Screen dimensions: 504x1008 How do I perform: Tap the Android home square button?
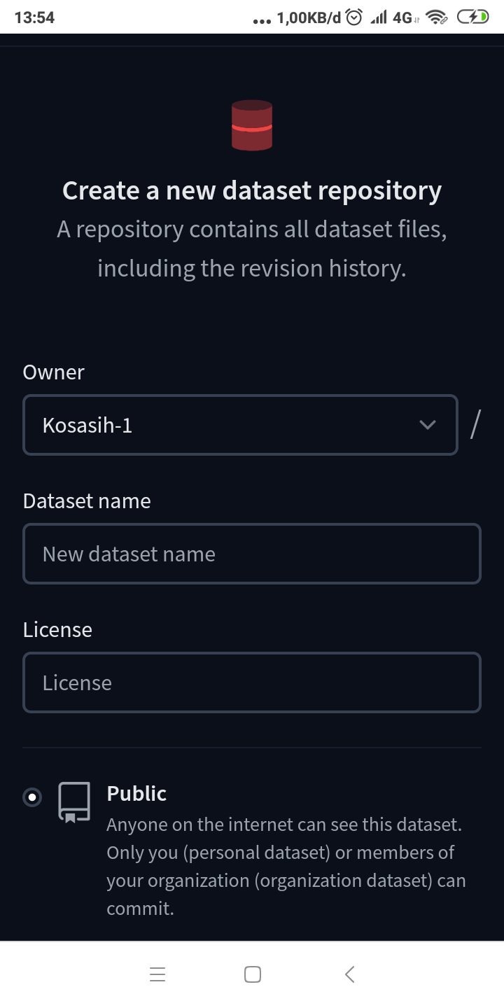[x=253, y=974]
